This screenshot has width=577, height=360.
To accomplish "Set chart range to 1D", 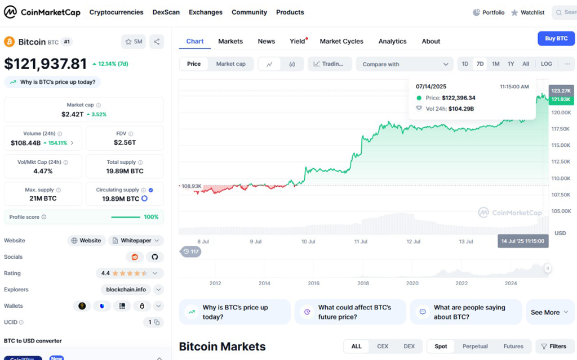I will click(x=465, y=64).
